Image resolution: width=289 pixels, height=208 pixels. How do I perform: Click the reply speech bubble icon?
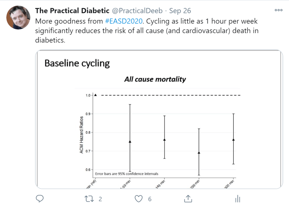(40, 199)
